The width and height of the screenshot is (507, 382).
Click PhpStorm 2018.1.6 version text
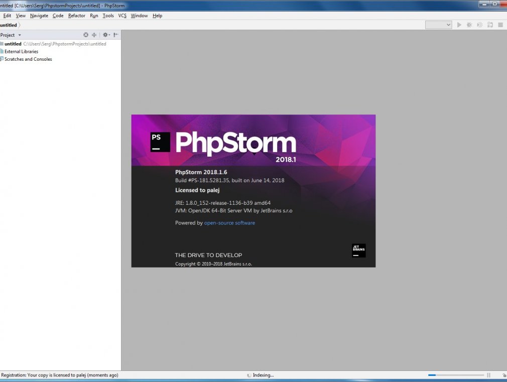(x=201, y=172)
